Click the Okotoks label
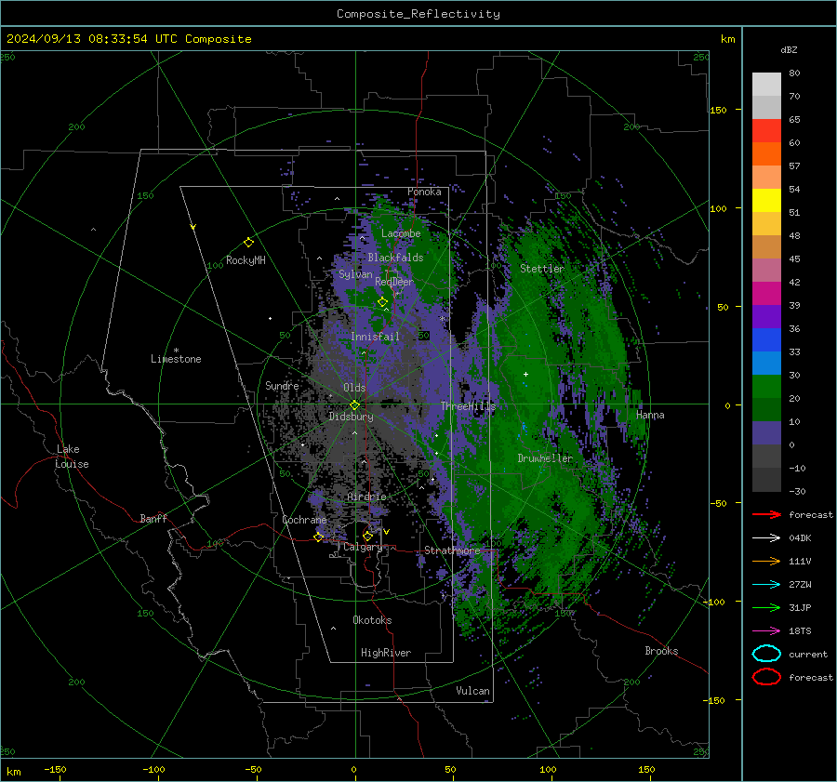 coord(372,620)
